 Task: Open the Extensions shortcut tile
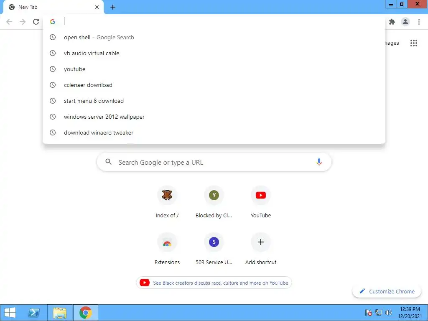(167, 249)
